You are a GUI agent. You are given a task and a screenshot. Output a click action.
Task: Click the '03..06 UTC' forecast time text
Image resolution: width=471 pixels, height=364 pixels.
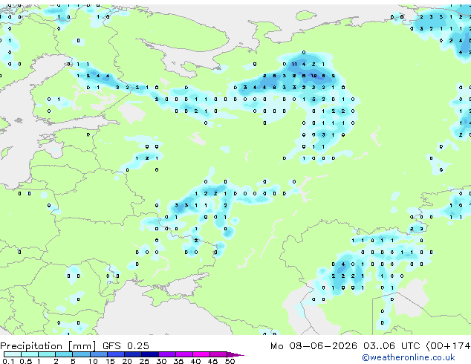click(391, 346)
